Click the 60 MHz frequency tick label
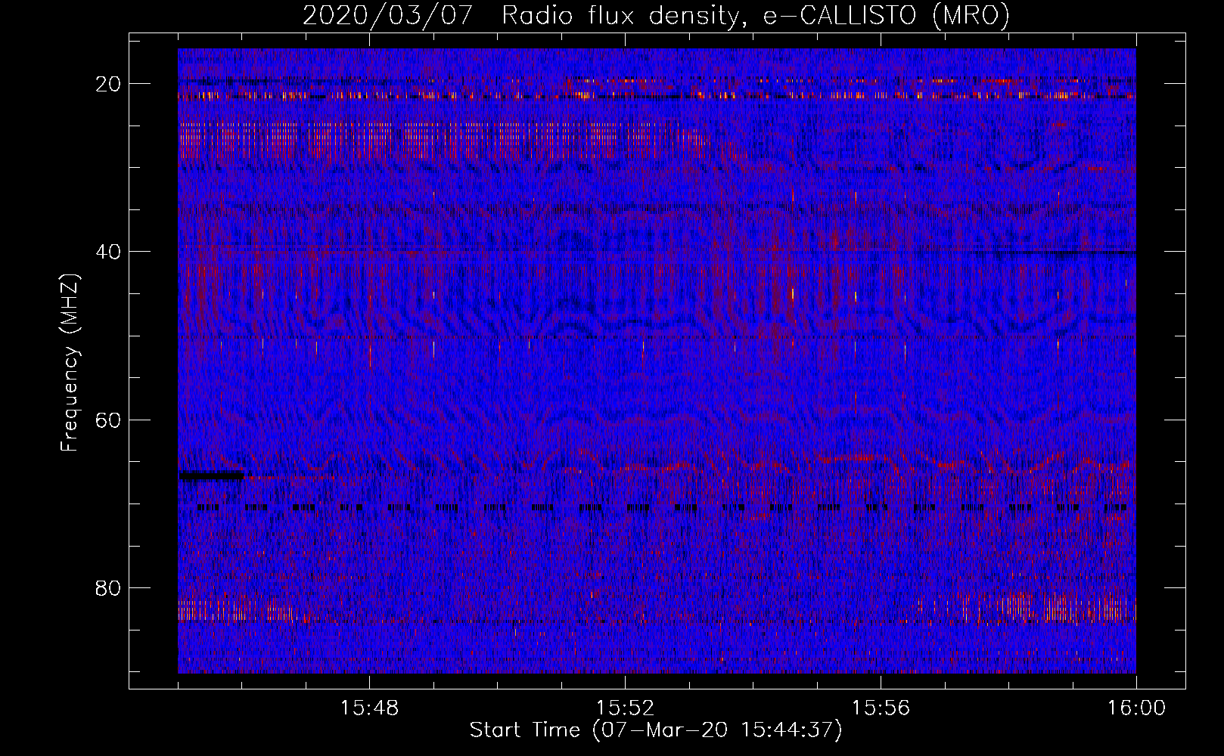This screenshot has width=1224, height=756. click(109, 420)
